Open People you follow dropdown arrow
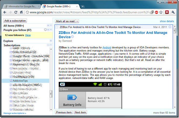The height and width of the screenshot is (118, 179). click(51, 30)
